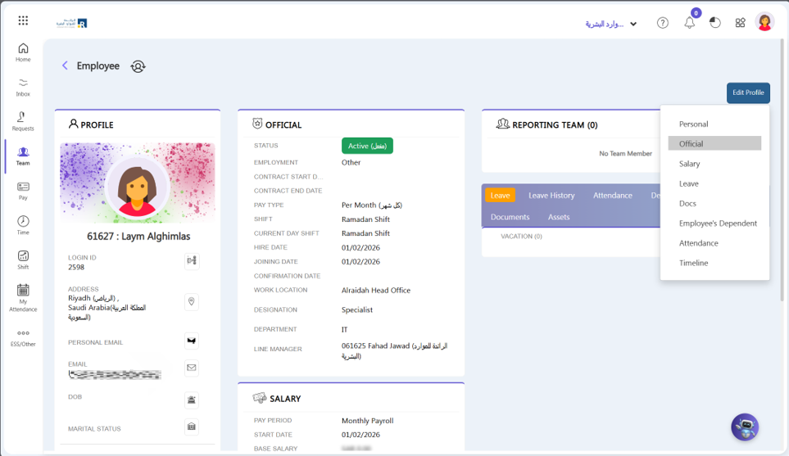Toggle the theme contrast icon in header
Screen dimensions: 789x456
pyautogui.click(x=715, y=23)
